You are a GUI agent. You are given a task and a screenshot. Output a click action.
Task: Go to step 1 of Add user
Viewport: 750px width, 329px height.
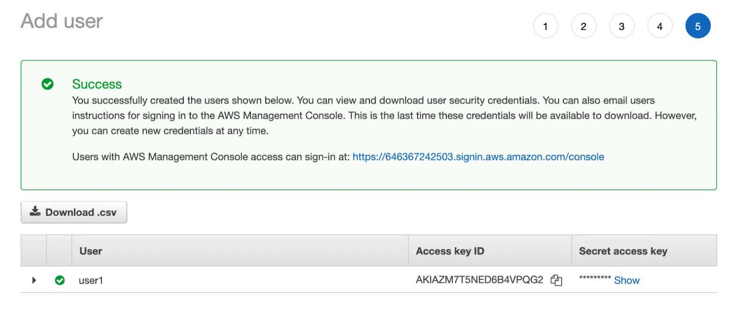click(x=545, y=26)
